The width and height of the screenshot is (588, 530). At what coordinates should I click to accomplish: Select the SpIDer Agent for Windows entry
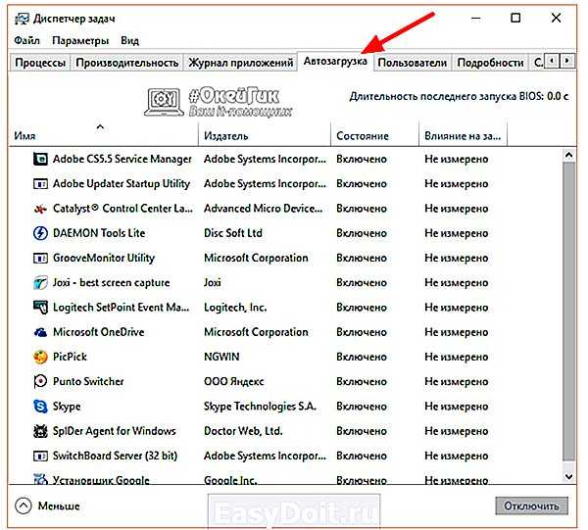point(285,431)
